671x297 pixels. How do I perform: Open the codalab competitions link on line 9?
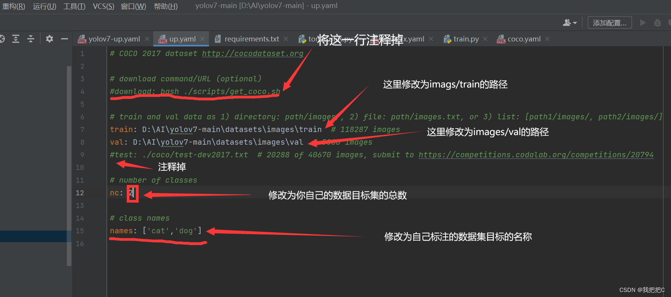coord(536,155)
